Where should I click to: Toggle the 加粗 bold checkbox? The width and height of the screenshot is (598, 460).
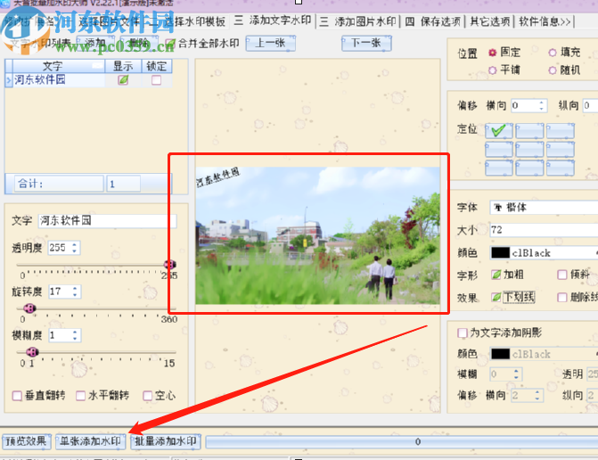tap(496, 275)
